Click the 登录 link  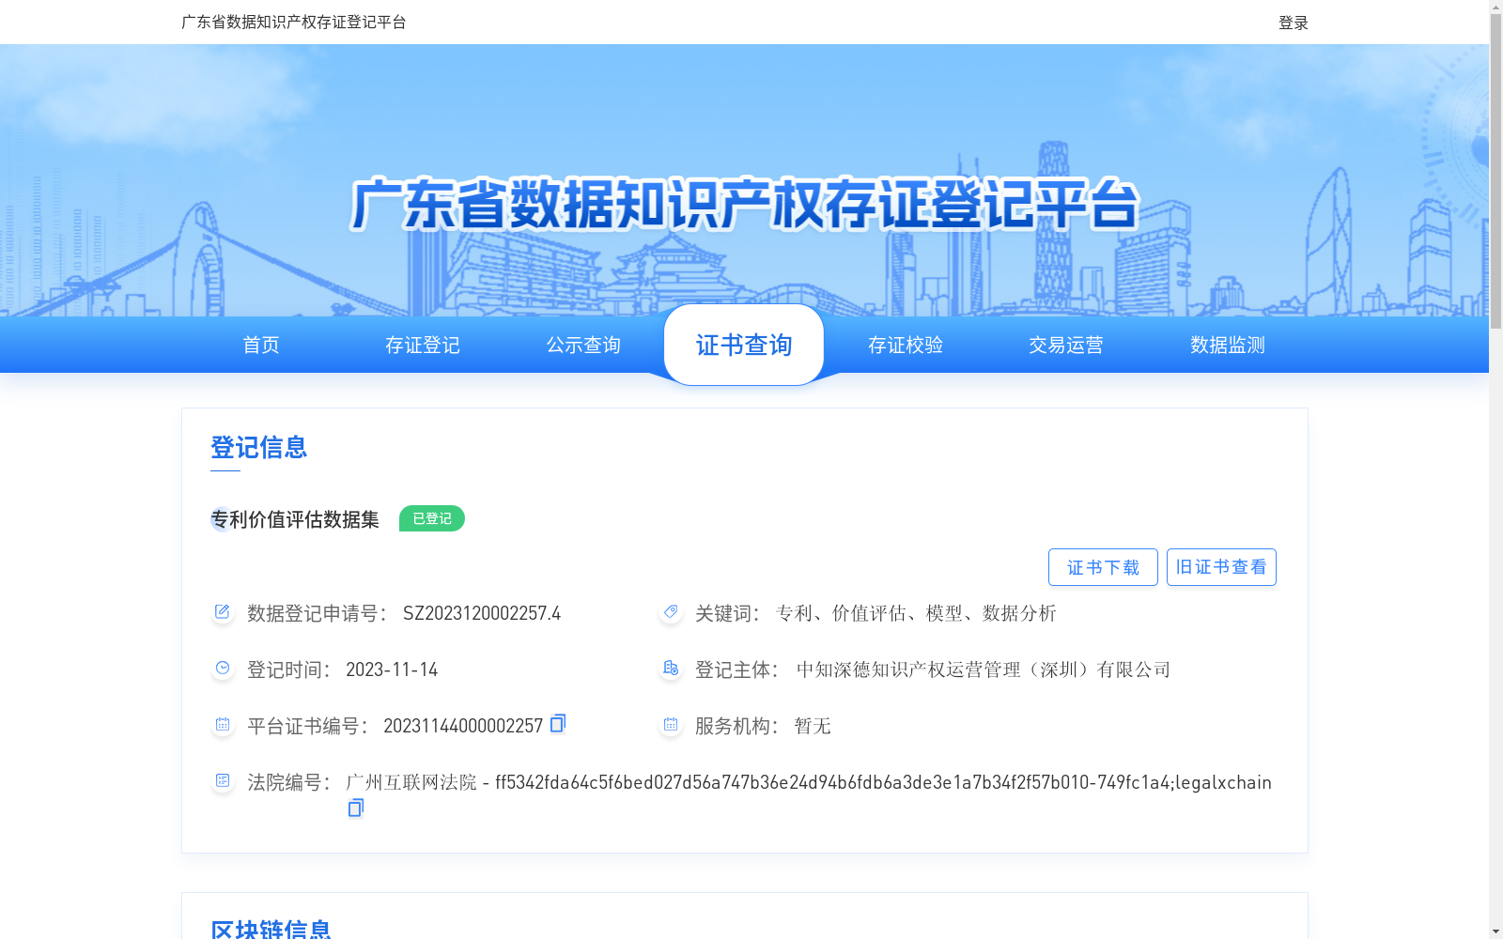[1294, 23]
